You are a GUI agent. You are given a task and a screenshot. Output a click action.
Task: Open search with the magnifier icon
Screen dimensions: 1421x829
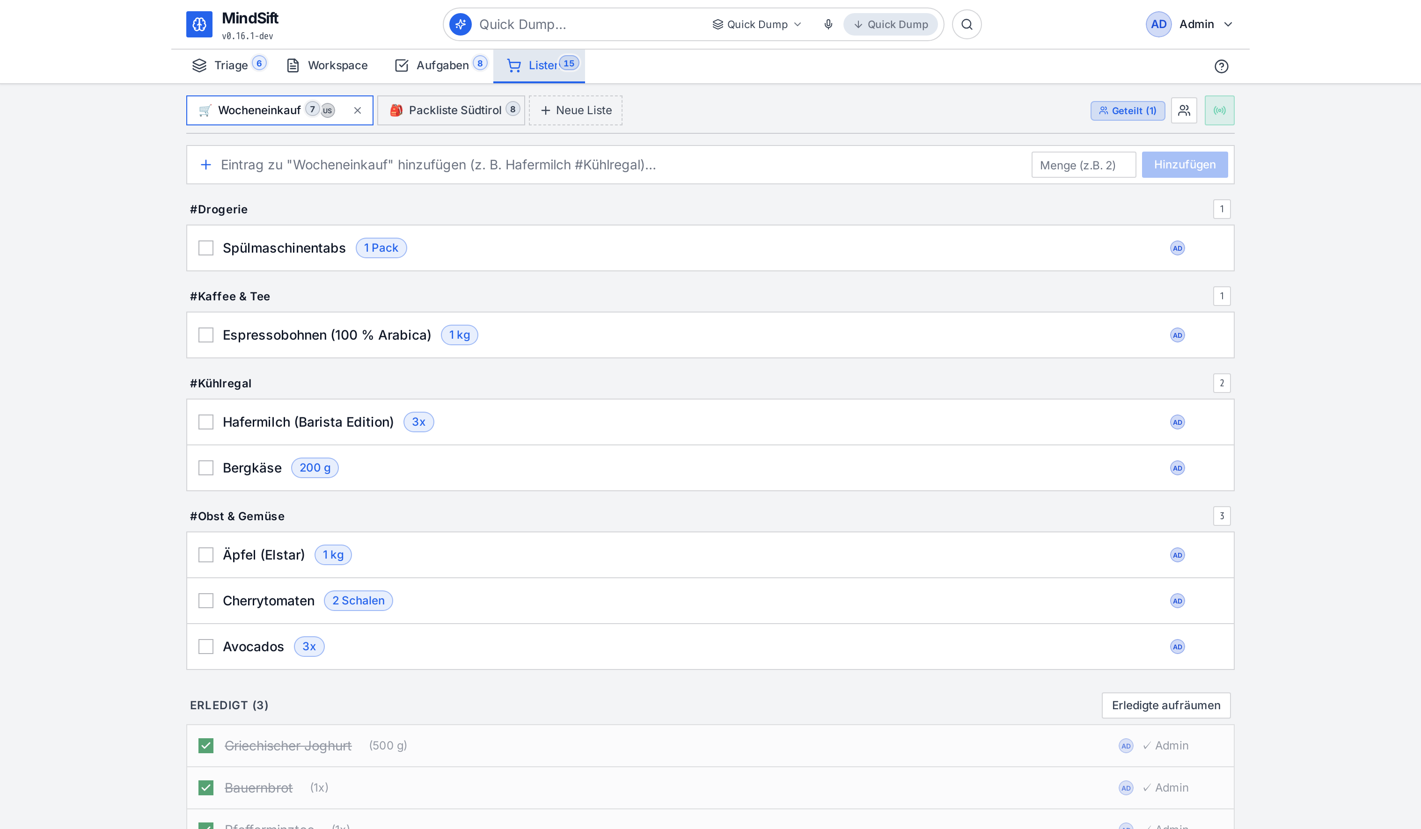pos(967,24)
